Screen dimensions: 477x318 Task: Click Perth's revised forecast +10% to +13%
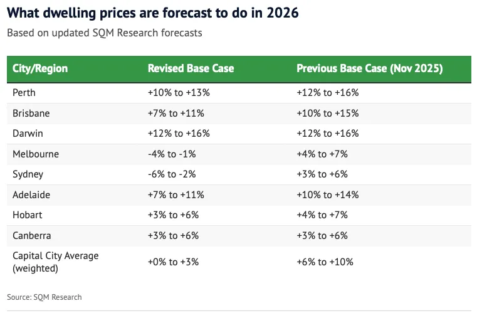point(179,92)
